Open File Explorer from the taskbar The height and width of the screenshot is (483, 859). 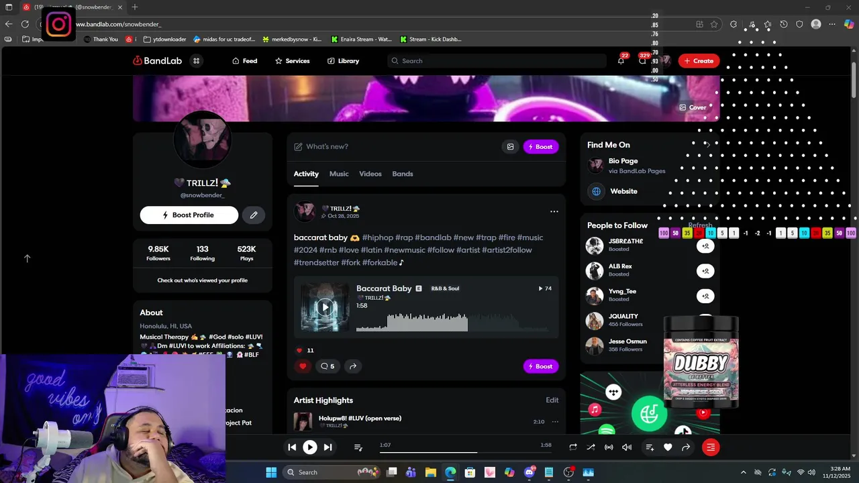pos(431,472)
